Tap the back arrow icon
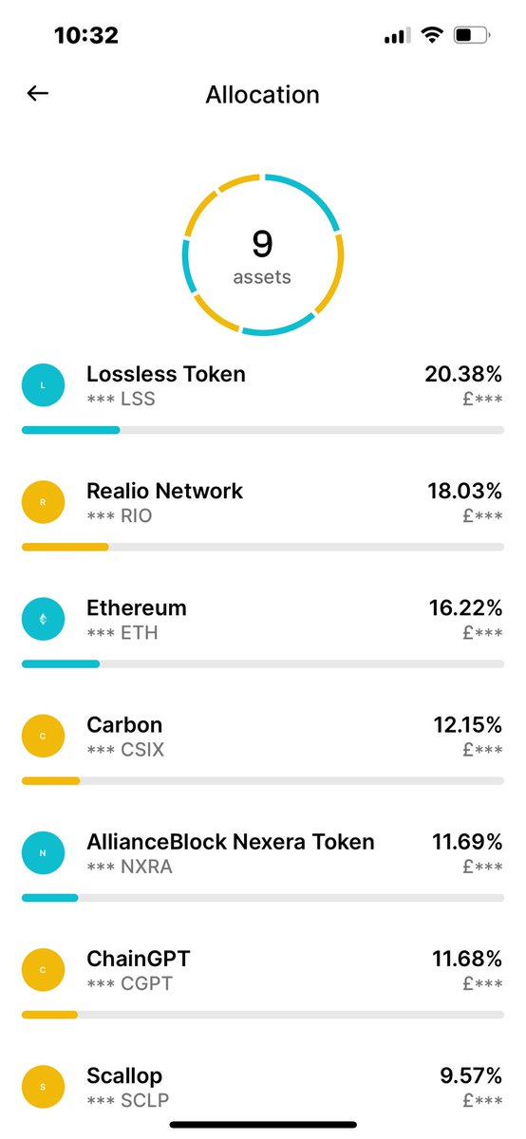This screenshot has height=1139, width=526. pos(37,93)
